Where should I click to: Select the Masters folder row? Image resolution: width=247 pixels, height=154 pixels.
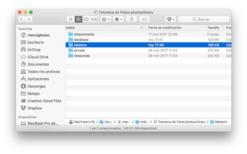pos(148,45)
